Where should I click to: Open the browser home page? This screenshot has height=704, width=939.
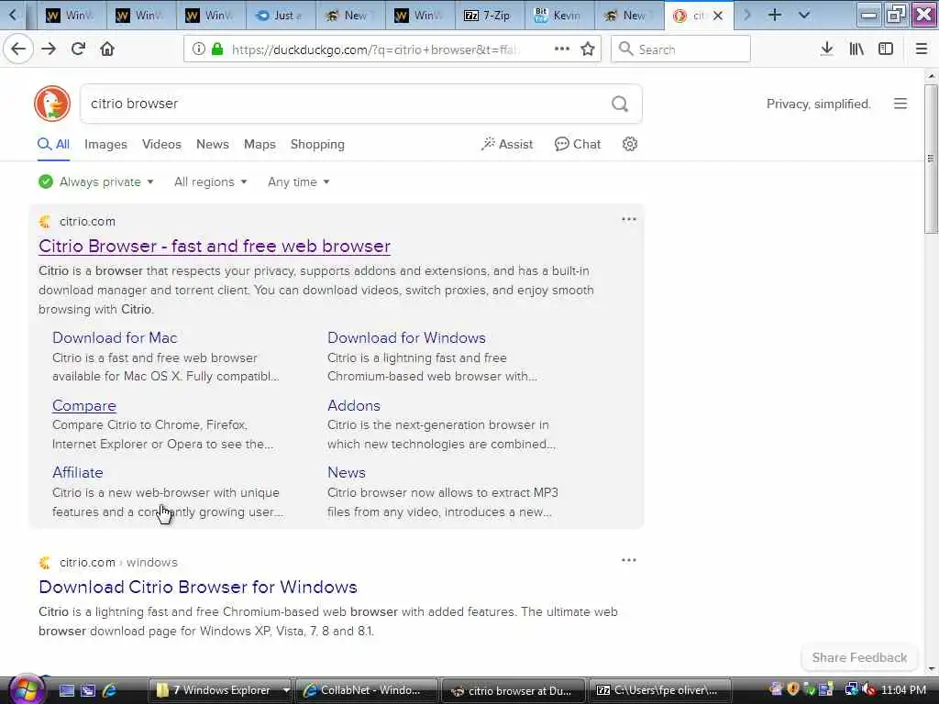tap(107, 49)
